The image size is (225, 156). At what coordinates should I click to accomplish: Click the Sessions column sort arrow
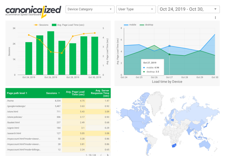(59, 93)
